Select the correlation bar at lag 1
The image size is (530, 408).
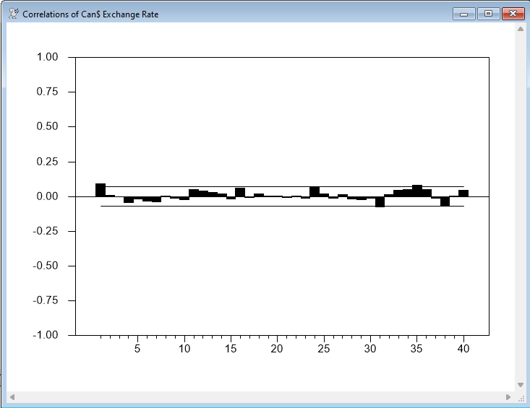coord(101,190)
